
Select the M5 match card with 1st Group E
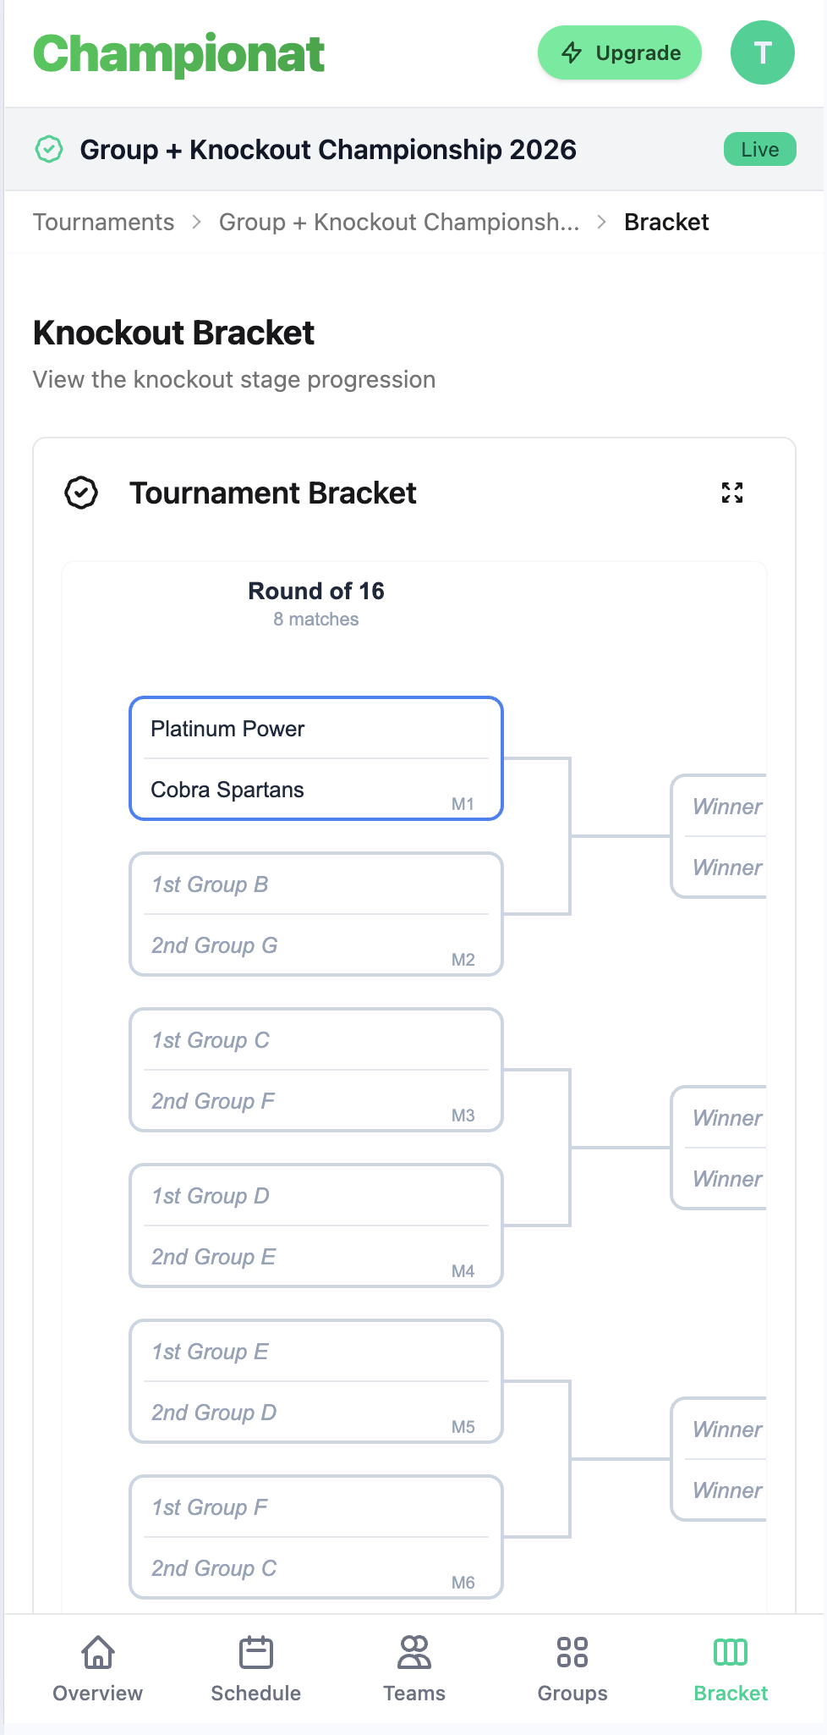click(x=315, y=1380)
